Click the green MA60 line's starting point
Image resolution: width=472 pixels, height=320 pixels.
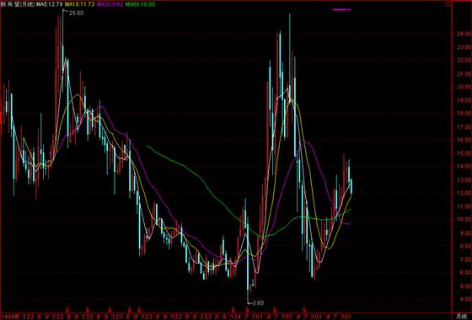pyautogui.click(x=147, y=146)
